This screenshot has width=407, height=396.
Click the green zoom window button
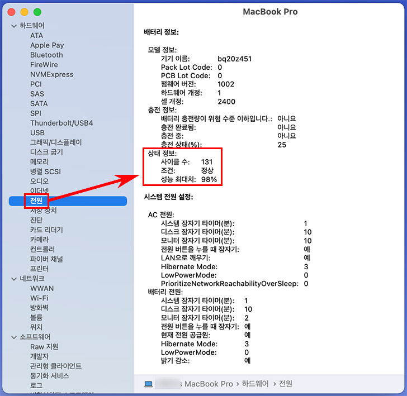[x=37, y=12]
